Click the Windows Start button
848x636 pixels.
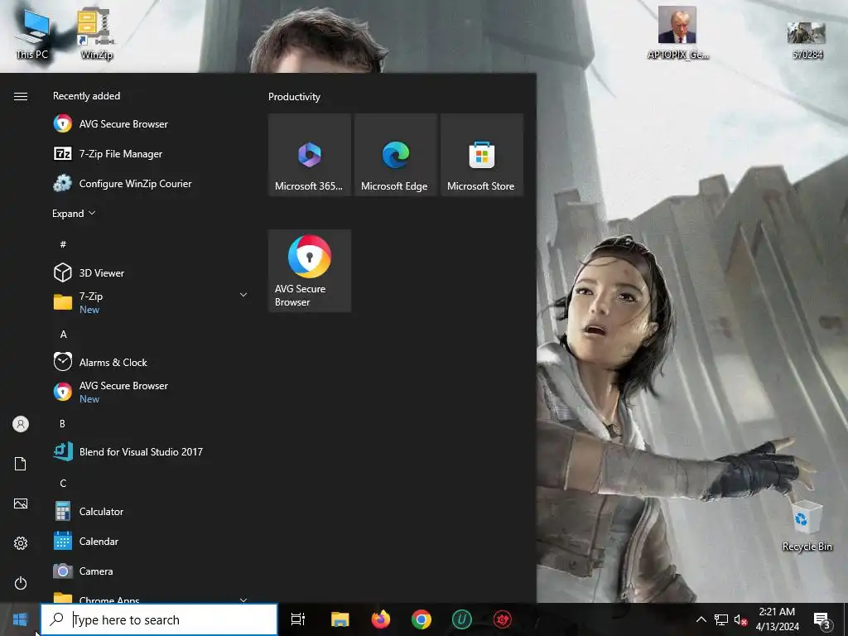click(20, 619)
